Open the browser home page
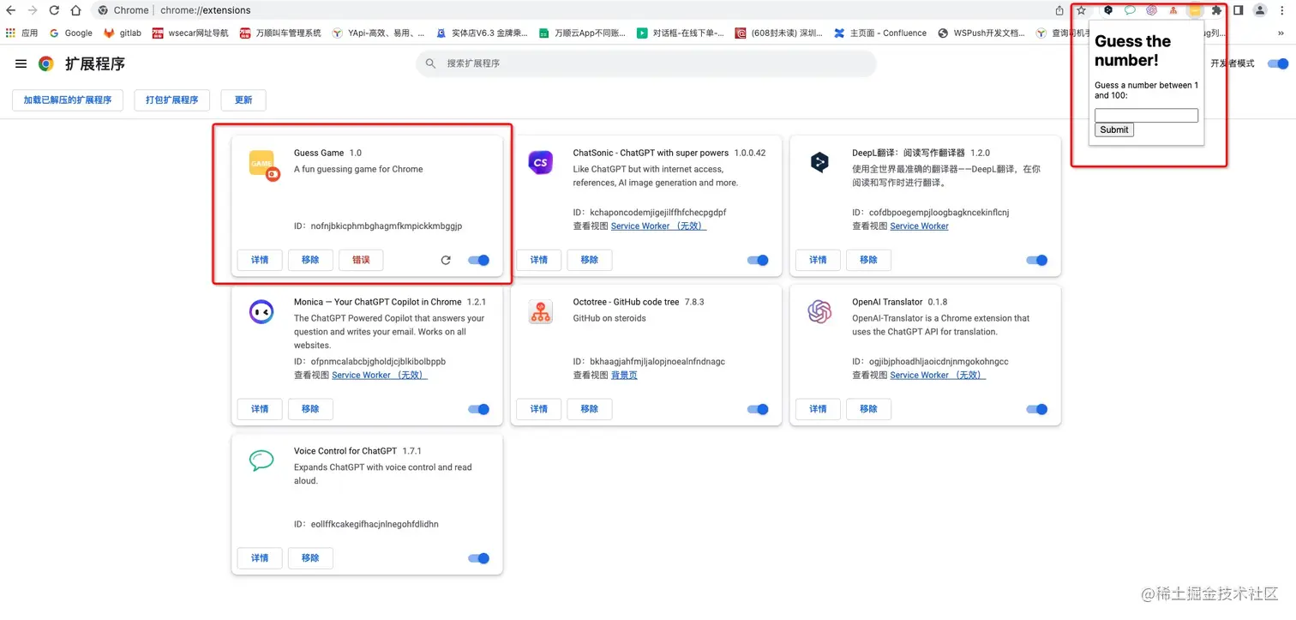Image resolution: width=1296 pixels, height=620 pixels. (75, 10)
